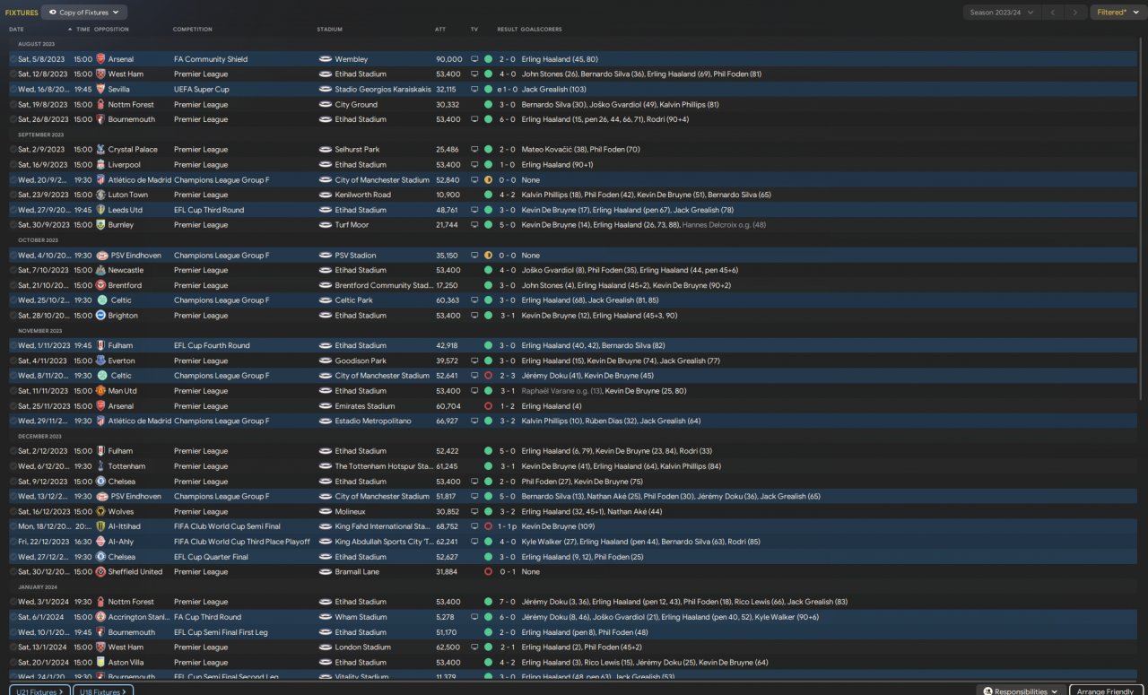Select the Al-Ittihad club badge

pyautogui.click(x=101, y=526)
